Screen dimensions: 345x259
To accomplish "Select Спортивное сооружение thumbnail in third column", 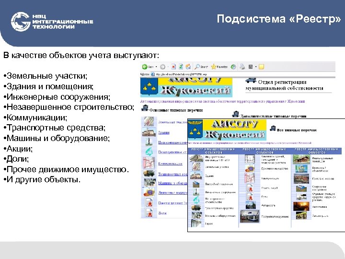I will (x=301, y=188).
